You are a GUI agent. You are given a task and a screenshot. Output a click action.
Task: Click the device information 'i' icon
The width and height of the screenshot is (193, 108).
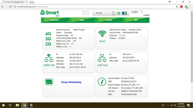(102, 82)
